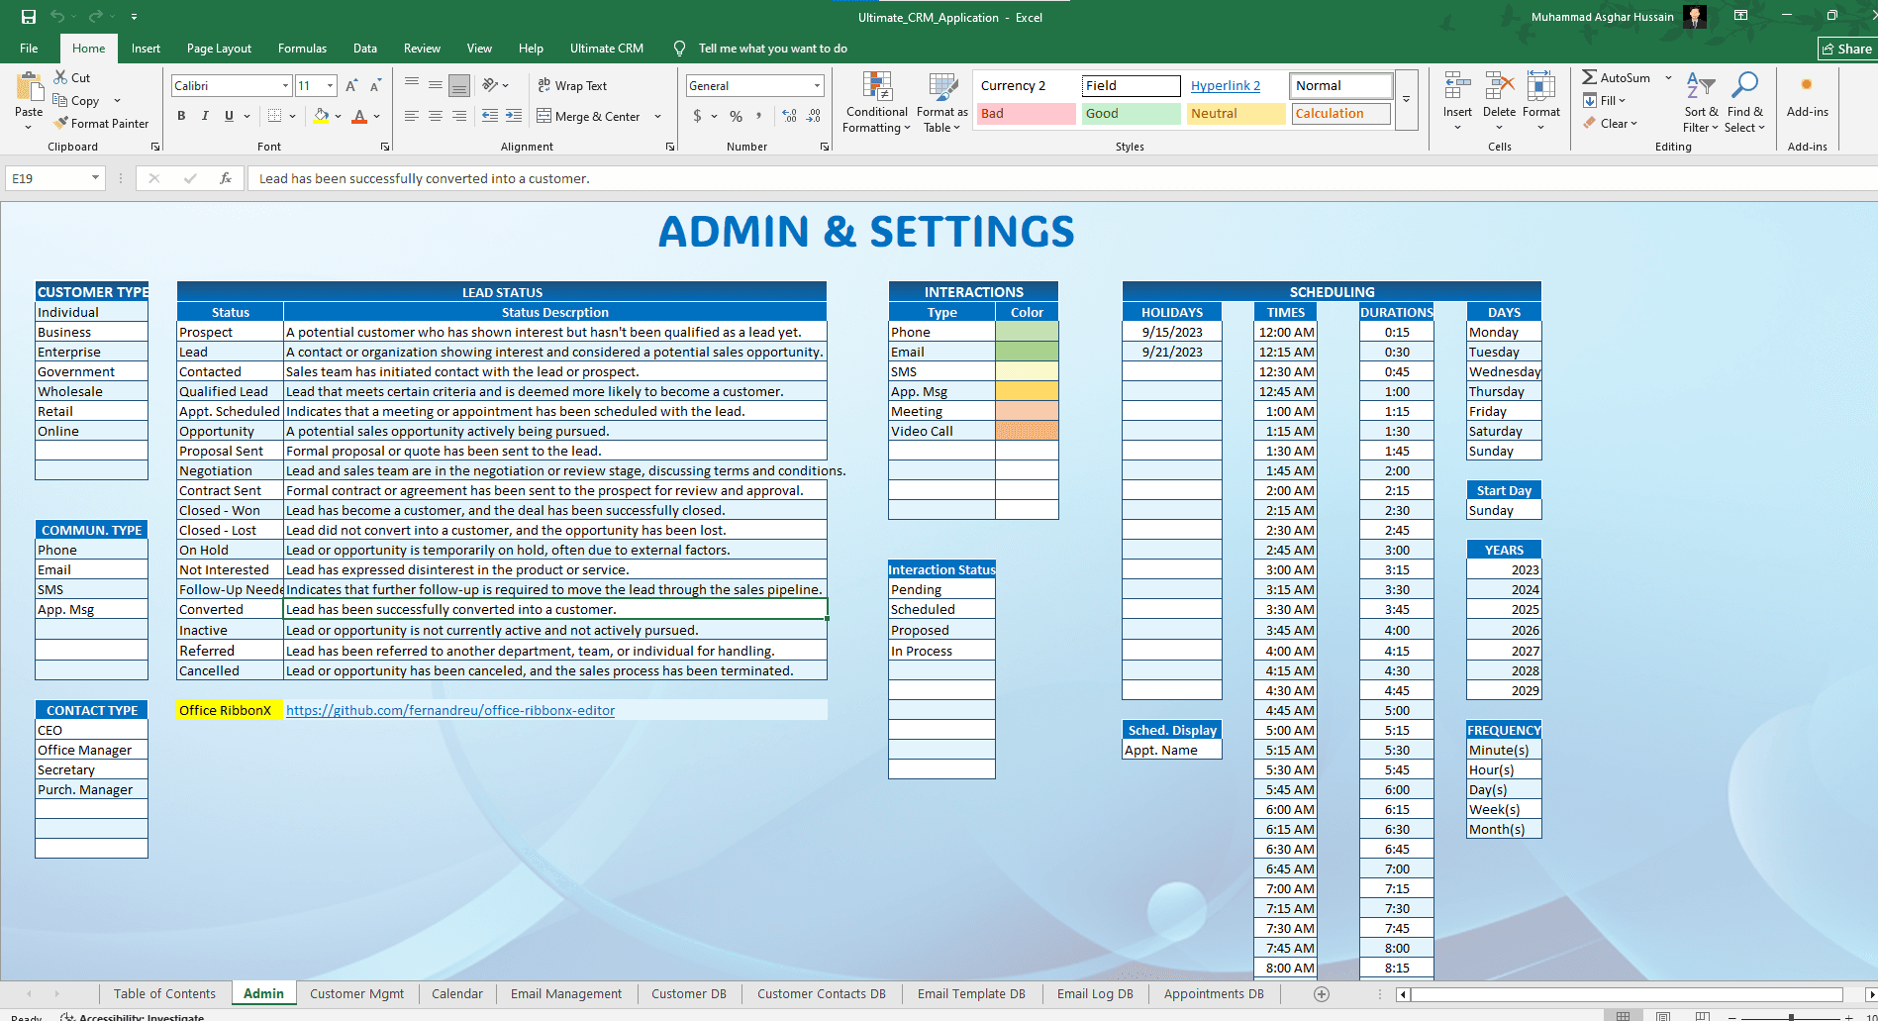Toggle bold formatting
This screenshot has height=1021, width=1878.
pos(181,116)
